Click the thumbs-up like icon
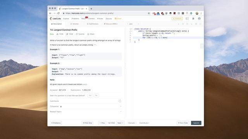Viewport: 248px width, 139px height. [x=58, y=34]
